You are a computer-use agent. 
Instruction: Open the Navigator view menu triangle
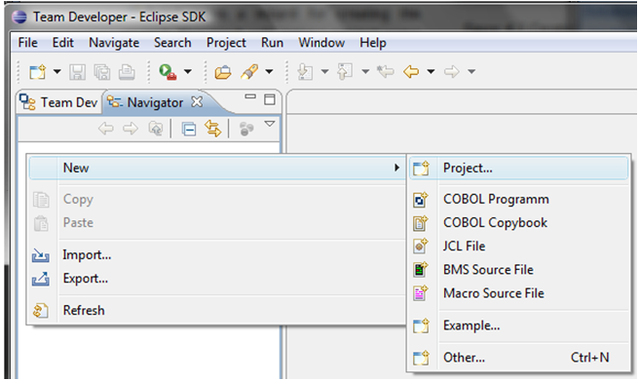270,124
